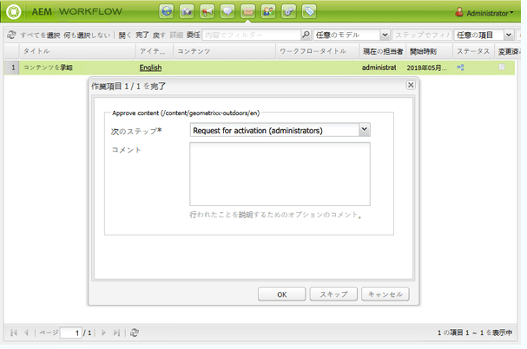Sort by コンテンツ column header
527x349 pixels.
pos(225,51)
